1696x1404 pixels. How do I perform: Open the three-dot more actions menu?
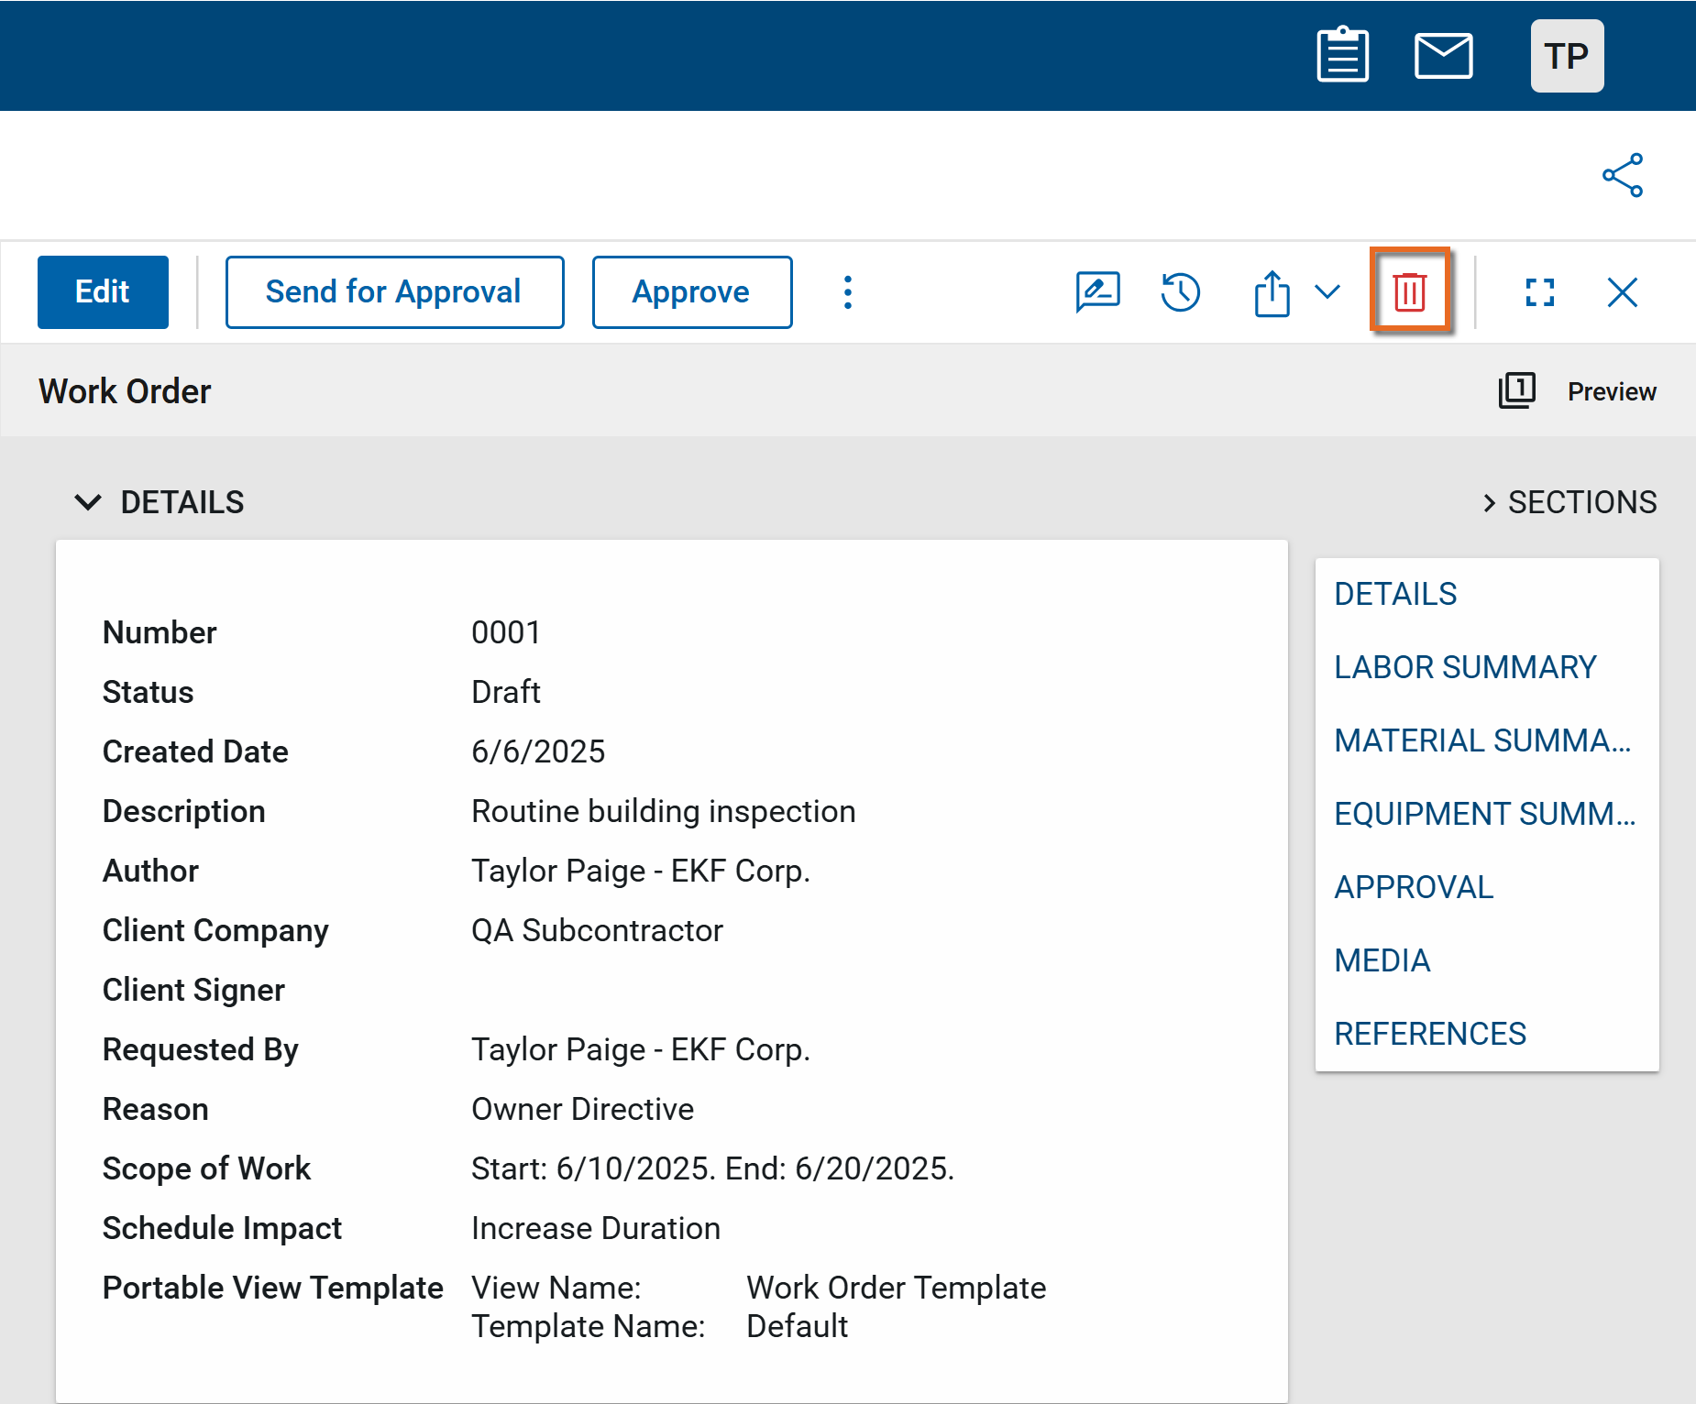(848, 292)
